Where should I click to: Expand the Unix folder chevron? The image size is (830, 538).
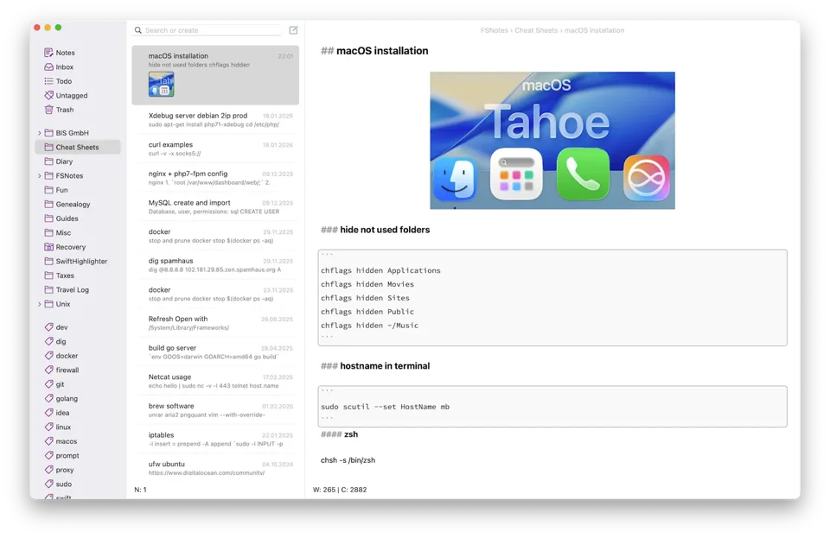pos(39,304)
